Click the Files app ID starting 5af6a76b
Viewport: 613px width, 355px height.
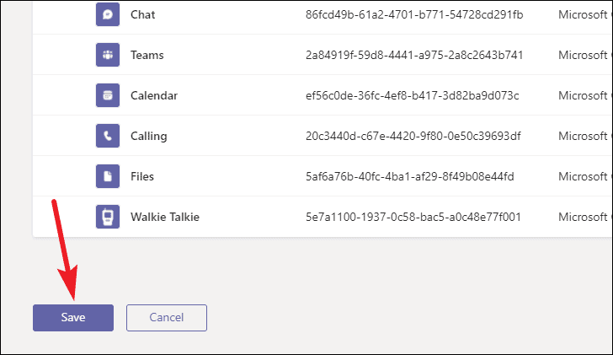coord(409,177)
